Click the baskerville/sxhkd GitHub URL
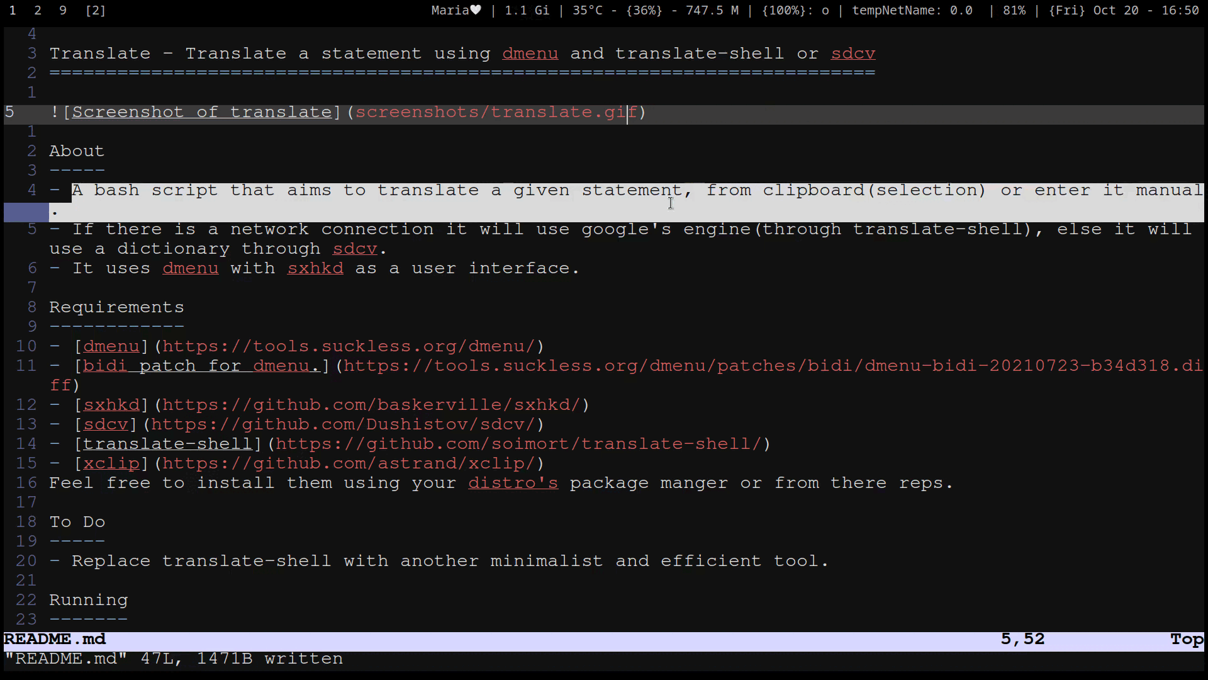 click(x=371, y=405)
